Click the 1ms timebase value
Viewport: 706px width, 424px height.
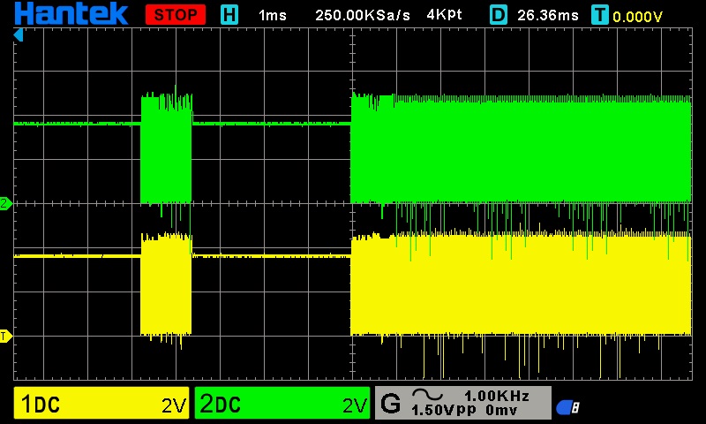273,15
